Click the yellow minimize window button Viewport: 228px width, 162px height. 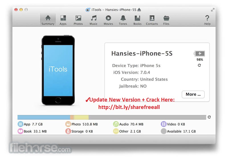click(x=21, y=10)
